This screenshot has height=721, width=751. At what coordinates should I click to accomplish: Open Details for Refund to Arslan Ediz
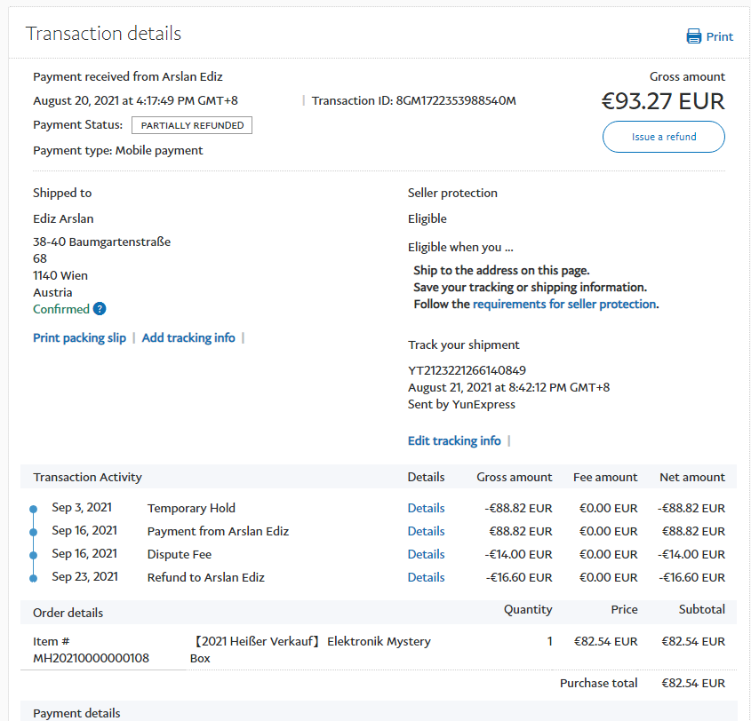click(x=426, y=577)
